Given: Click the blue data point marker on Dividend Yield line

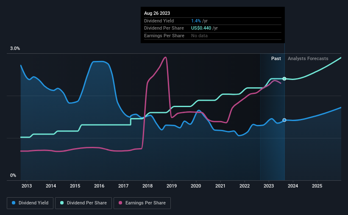Looking at the screenshot, I should tap(284, 120).
